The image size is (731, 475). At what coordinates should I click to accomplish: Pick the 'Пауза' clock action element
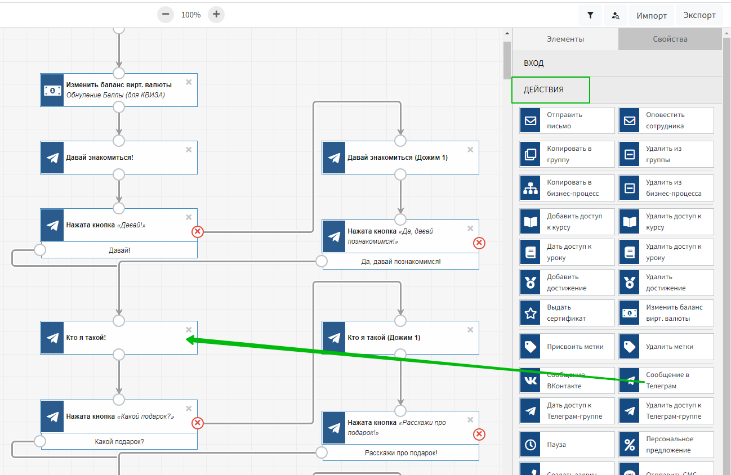click(567, 445)
